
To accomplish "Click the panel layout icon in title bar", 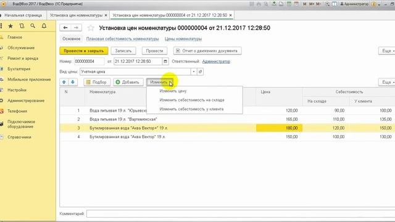I will 335,4.
